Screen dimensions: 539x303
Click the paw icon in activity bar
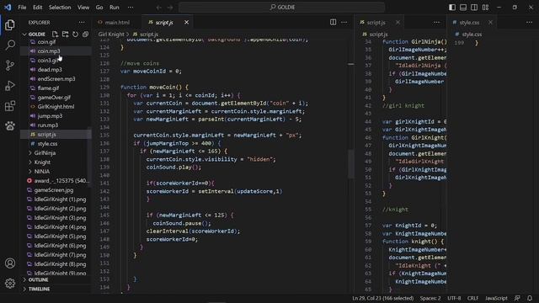[10, 125]
